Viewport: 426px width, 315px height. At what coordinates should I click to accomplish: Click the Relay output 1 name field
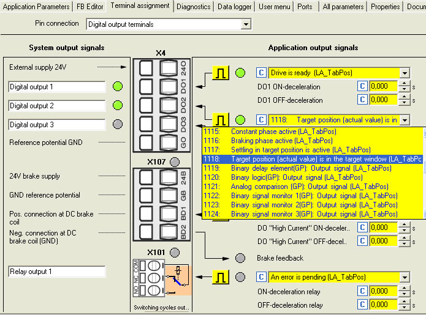click(57, 272)
